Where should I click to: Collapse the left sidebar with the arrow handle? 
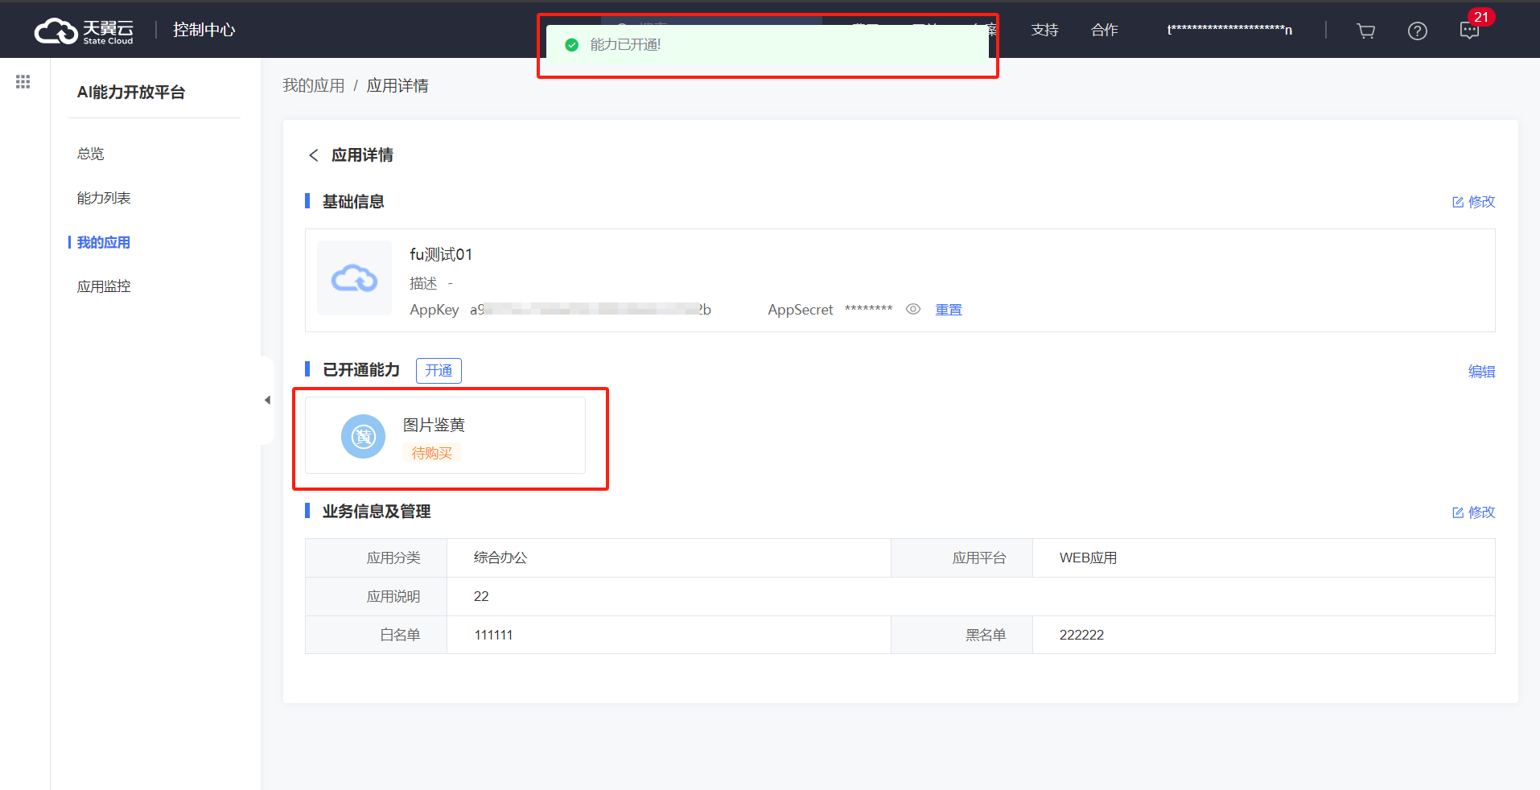267,400
